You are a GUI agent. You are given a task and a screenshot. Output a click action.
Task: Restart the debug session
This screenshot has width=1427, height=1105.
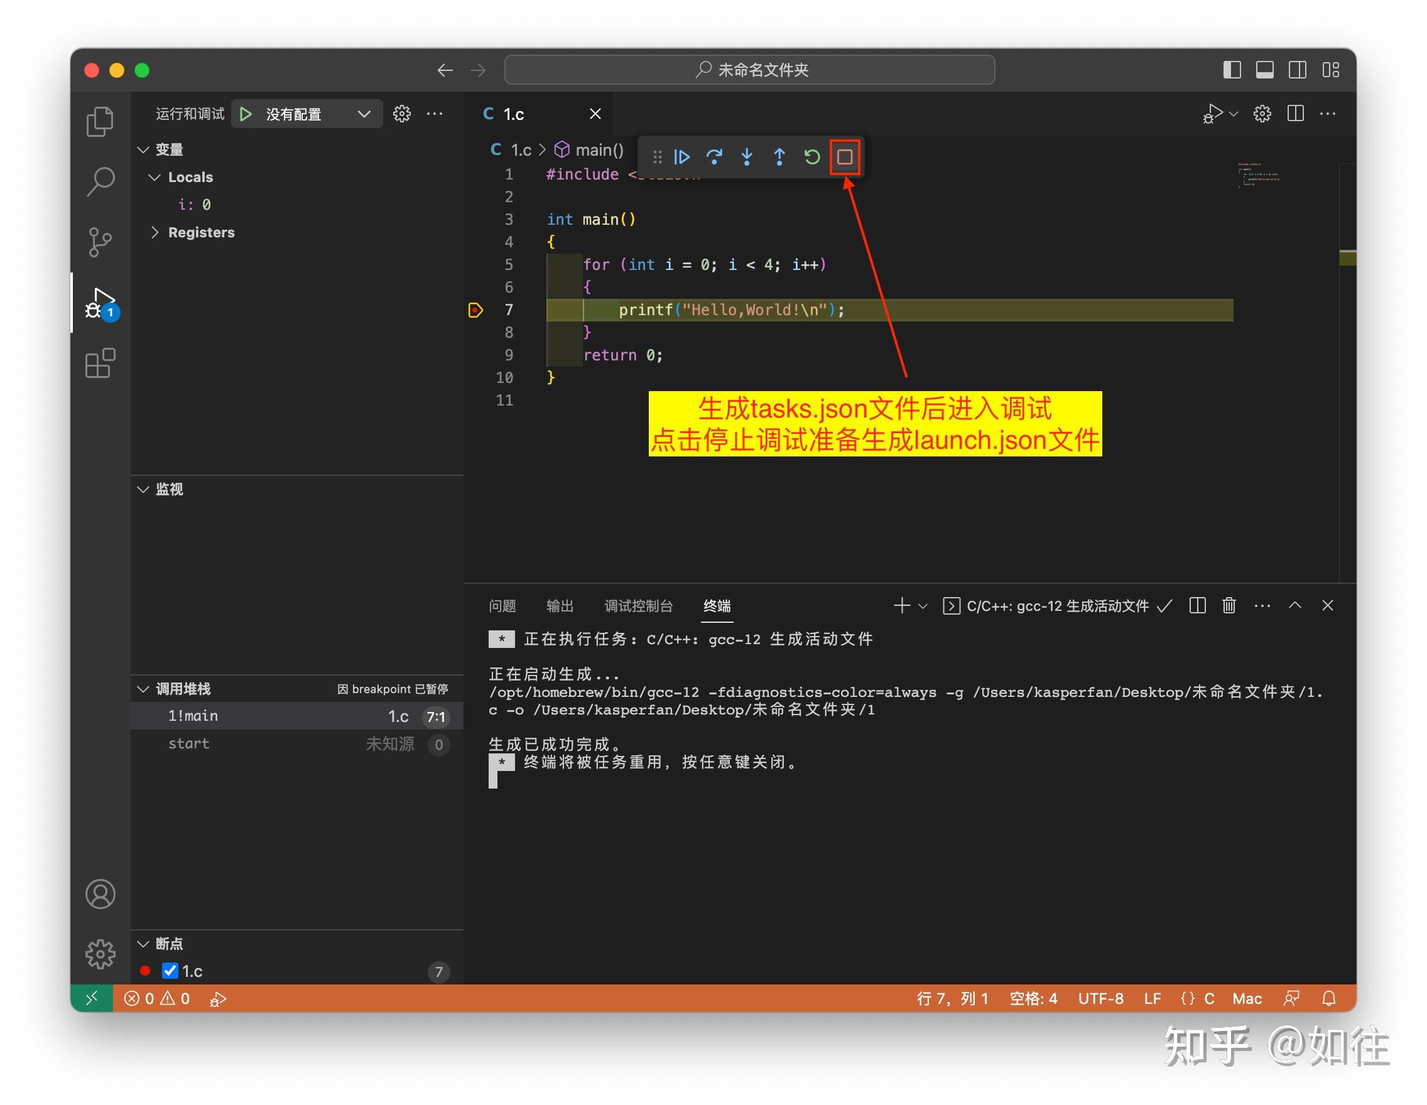[811, 157]
